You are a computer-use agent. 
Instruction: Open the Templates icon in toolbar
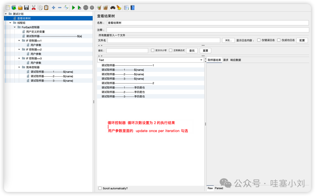pos(14,8)
